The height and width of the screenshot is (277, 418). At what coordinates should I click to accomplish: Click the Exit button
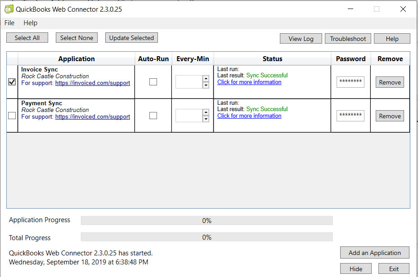pyautogui.click(x=394, y=269)
